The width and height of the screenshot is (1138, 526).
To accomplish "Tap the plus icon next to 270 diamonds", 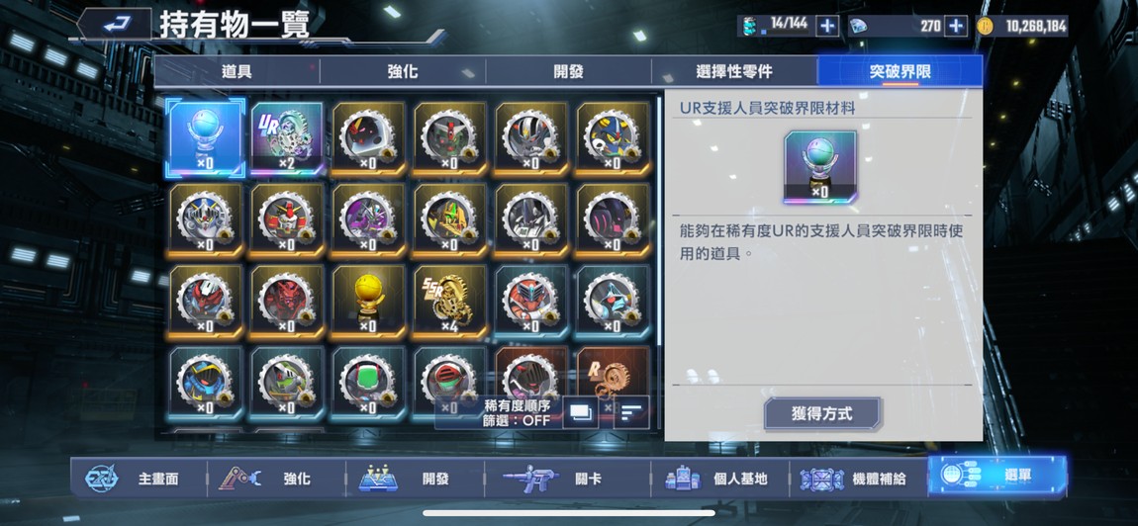I will (957, 26).
